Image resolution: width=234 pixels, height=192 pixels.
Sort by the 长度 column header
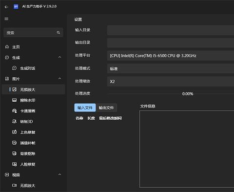pyautogui.click(x=91, y=118)
